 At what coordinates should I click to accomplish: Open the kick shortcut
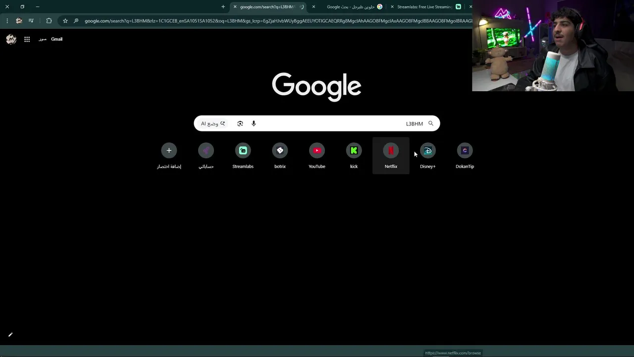point(354,155)
